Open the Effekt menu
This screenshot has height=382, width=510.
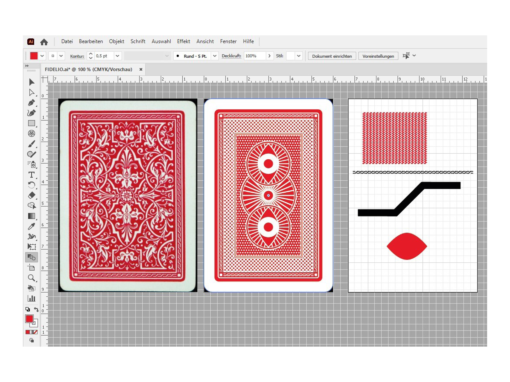pyautogui.click(x=184, y=41)
